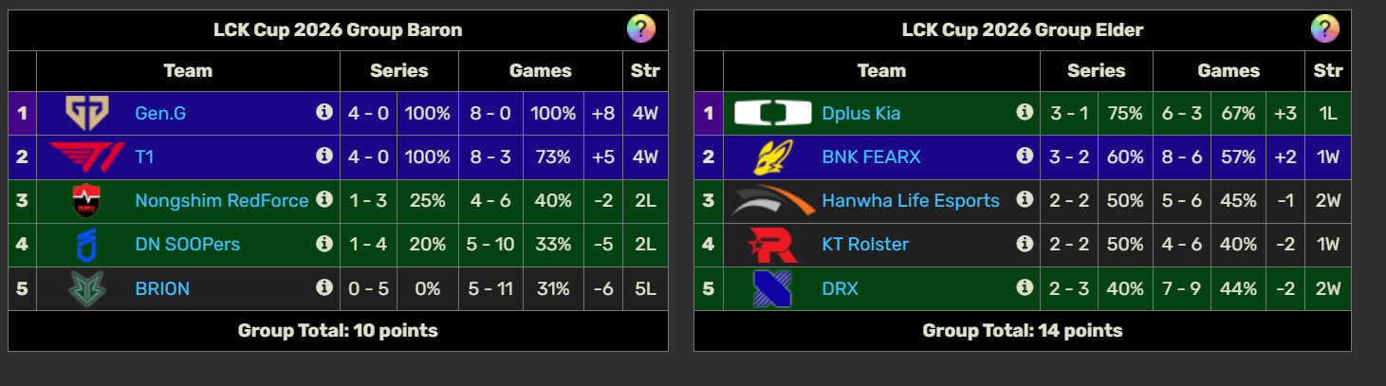Viewport: 1386px width, 386px height.
Task: Open the DN SOOPers team link
Action: 188,245
